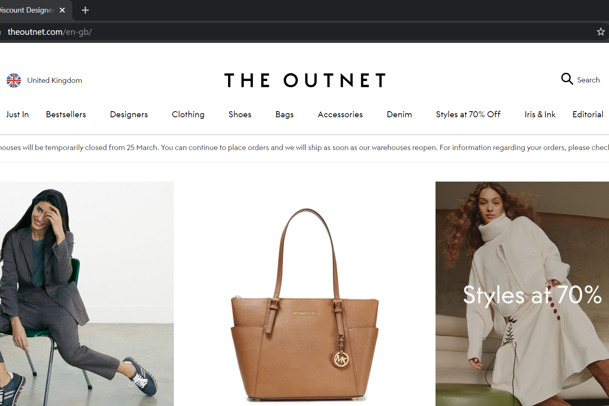This screenshot has width=609, height=406.
Task: Open the THE OUTNET homepage logo
Action: click(x=305, y=80)
